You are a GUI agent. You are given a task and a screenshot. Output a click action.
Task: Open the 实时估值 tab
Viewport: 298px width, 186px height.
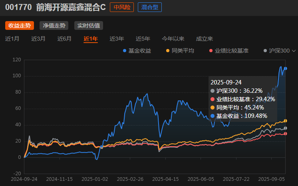[x=89, y=25]
